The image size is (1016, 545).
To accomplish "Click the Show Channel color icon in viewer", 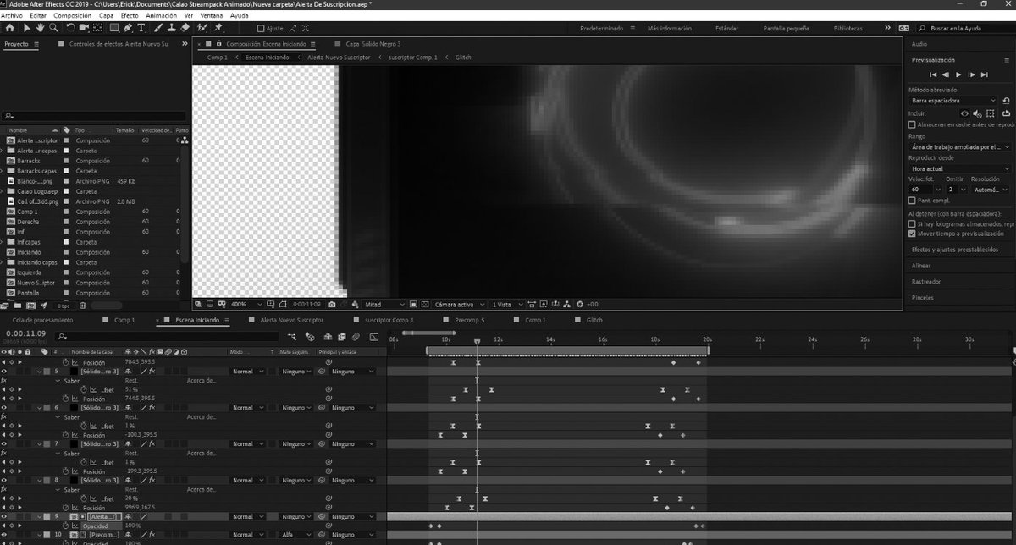I will (355, 303).
